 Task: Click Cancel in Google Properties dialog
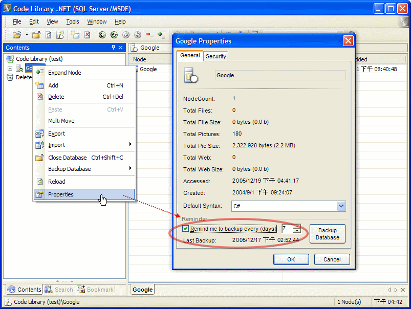coord(332,259)
